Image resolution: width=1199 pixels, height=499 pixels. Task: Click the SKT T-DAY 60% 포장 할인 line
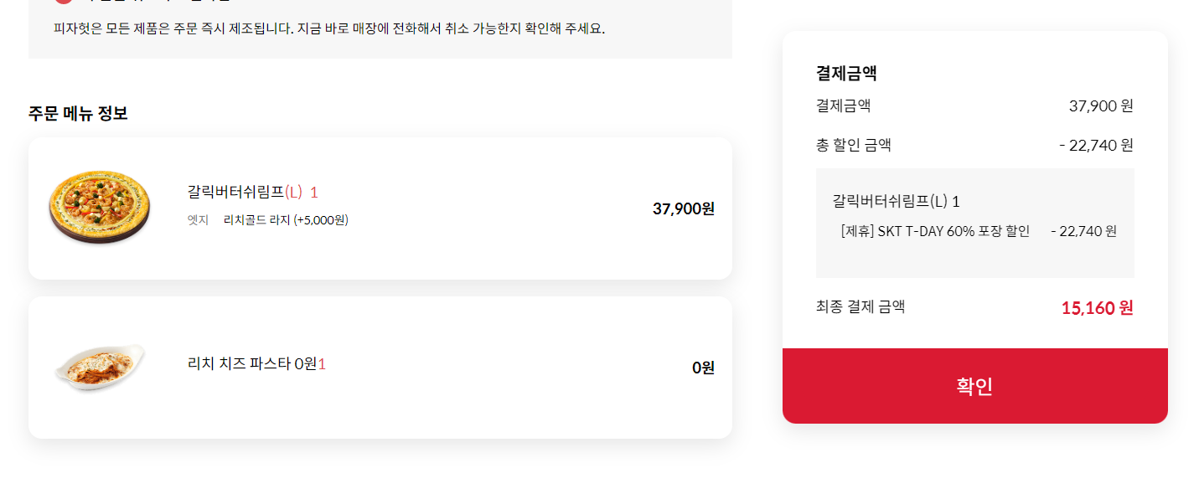[935, 231]
